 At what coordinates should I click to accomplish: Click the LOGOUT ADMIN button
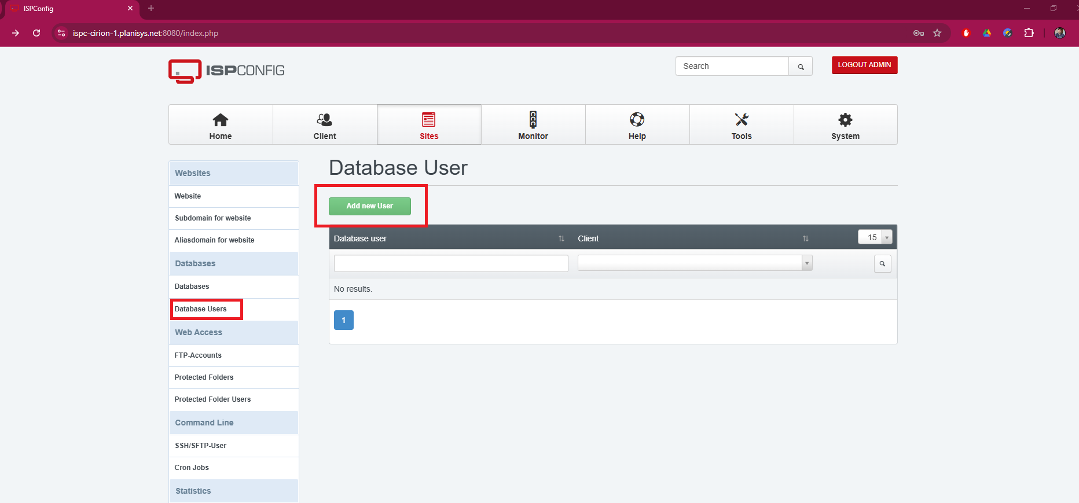coord(864,65)
